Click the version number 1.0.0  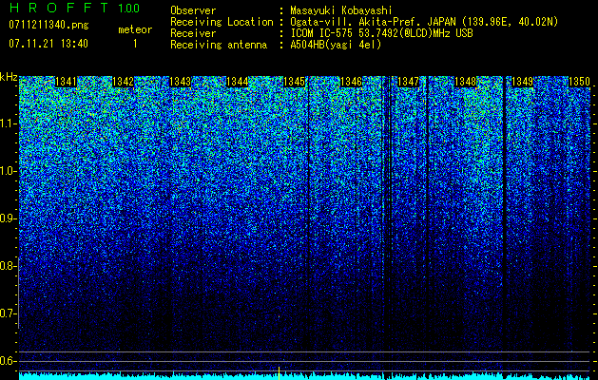click(x=128, y=8)
